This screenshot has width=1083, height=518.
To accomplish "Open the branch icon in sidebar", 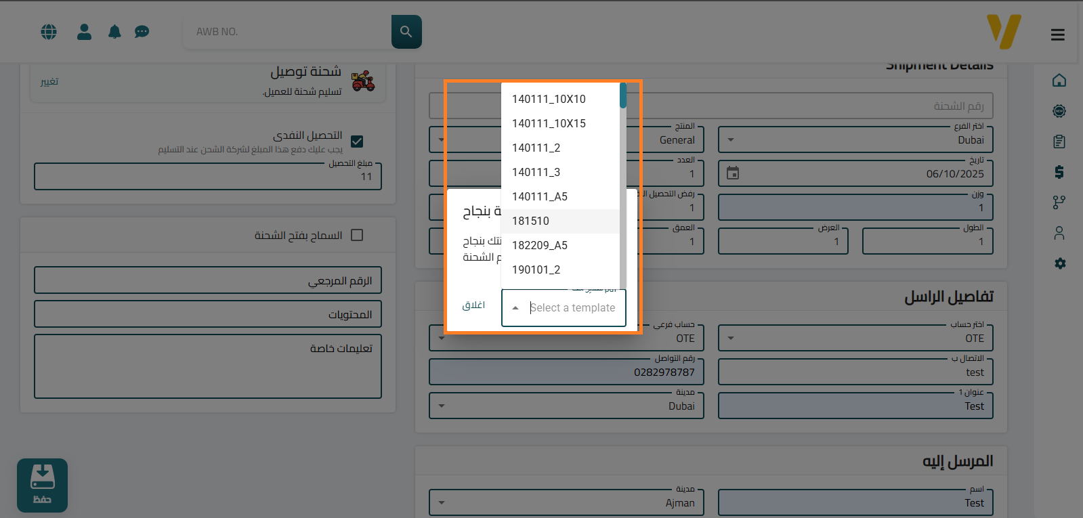I will click(x=1059, y=202).
